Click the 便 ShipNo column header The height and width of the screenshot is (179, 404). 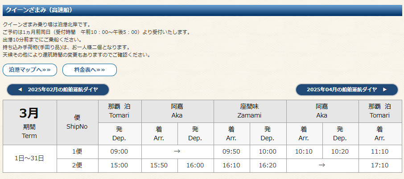pos(78,122)
